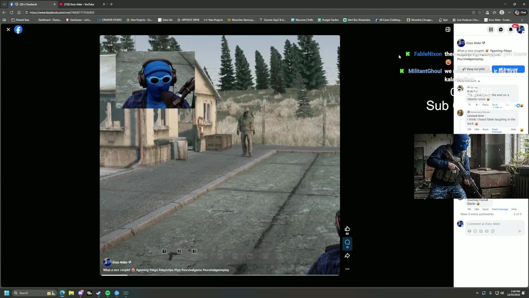Show hidden system tray icons
The height and width of the screenshot is (298, 529).
(x=477, y=293)
